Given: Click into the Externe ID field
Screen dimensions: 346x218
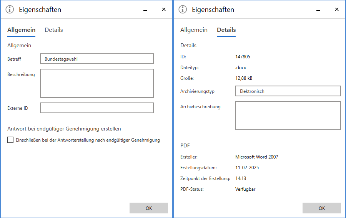Looking at the screenshot, I should [96, 108].
